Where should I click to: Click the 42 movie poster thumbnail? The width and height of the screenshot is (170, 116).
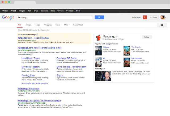point(99,62)
